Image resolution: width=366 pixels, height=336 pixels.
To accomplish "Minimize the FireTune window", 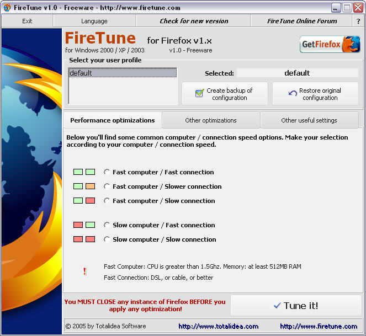I will 336,8.
